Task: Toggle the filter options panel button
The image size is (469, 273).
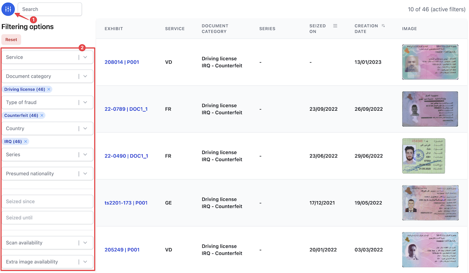Action: click(x=8, y=9)
